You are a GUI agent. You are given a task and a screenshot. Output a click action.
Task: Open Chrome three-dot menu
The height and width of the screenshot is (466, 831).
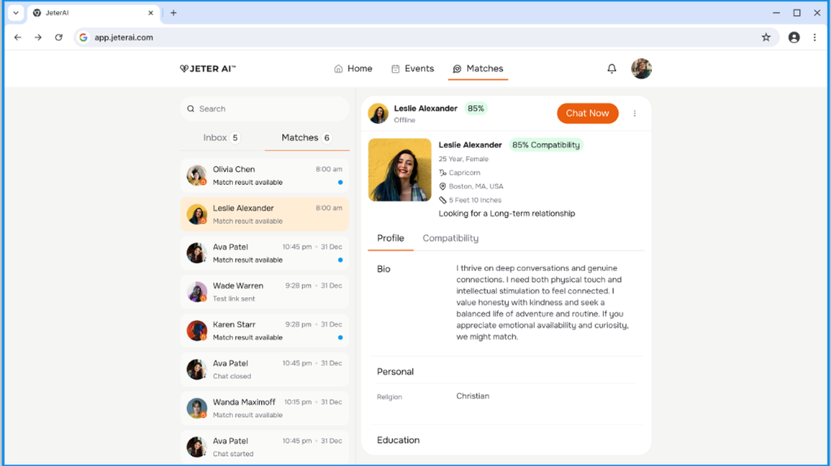pyautogui.click(x=815, y=38)
